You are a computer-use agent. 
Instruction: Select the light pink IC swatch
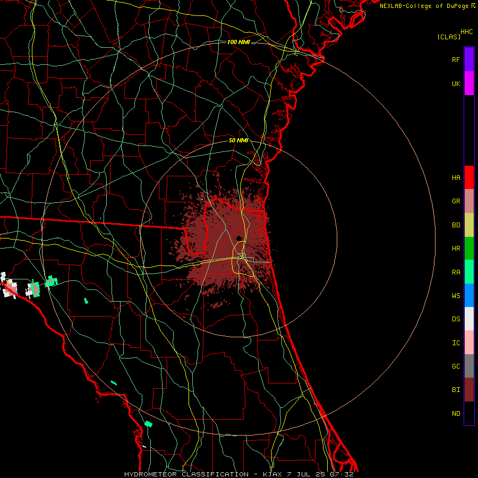click(x=469, y=343)
